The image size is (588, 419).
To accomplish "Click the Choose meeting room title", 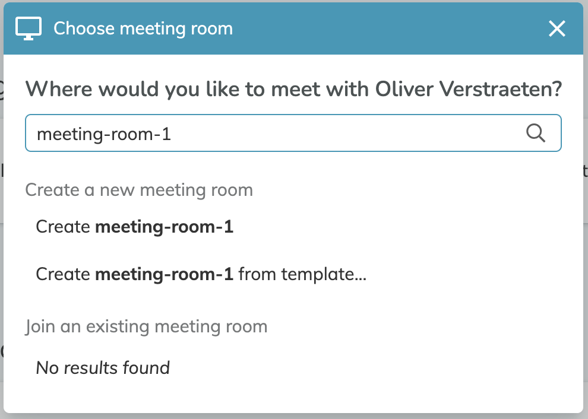I will coord(143,28).
